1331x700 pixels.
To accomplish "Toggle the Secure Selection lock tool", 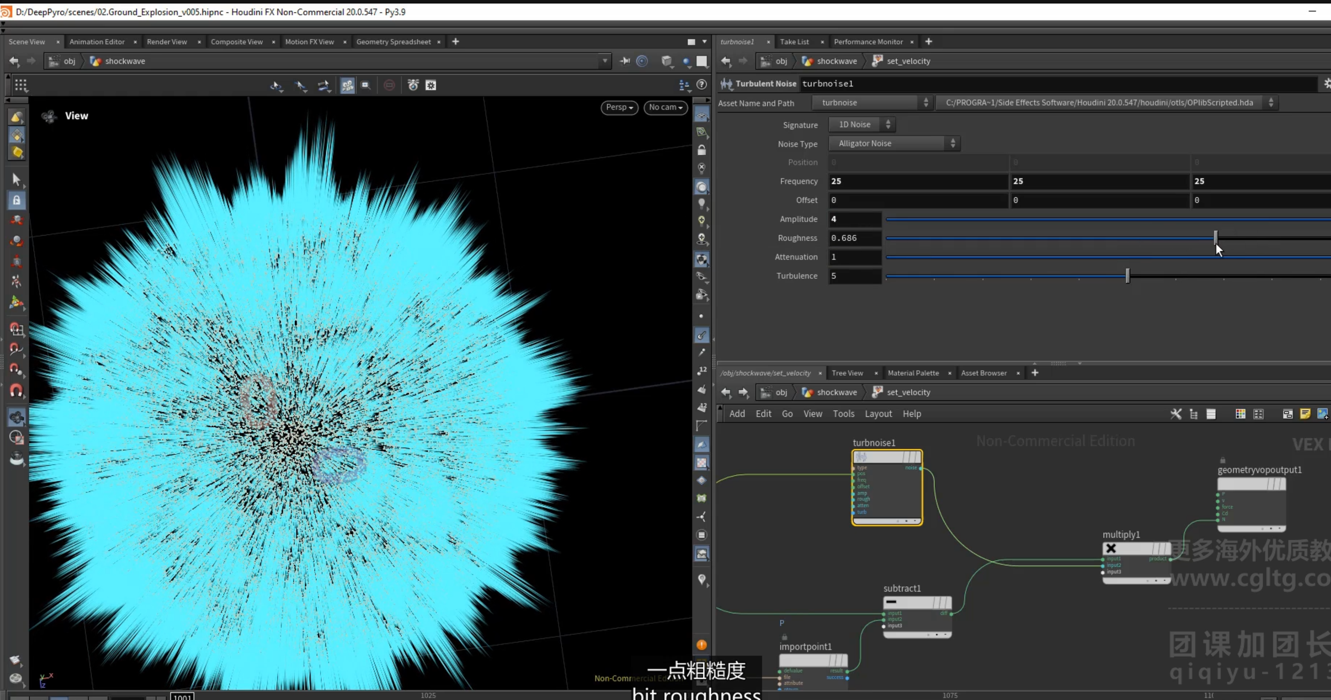I will click(x=16, y=200).
